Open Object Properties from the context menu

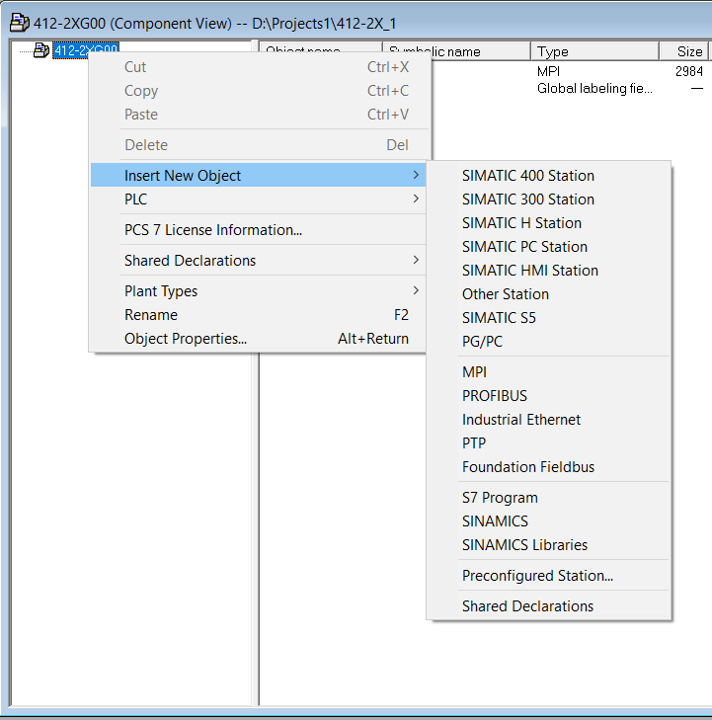coord(259,339)
